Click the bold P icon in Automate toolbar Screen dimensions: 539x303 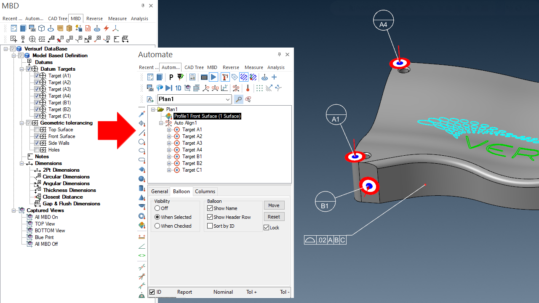pyautogui.click(x=171, y=77)
